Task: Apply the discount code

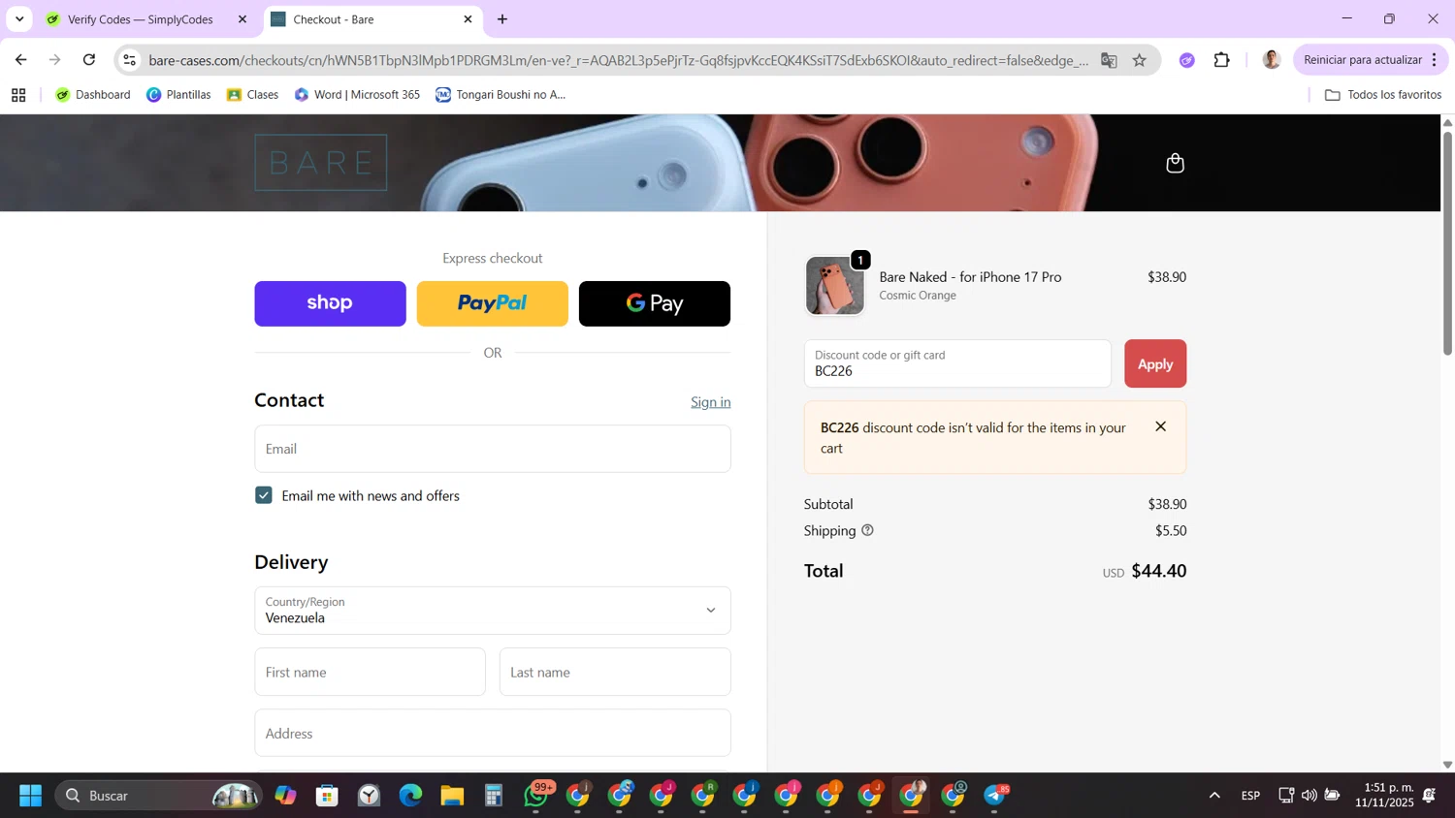Action: tap(1155, 363)
